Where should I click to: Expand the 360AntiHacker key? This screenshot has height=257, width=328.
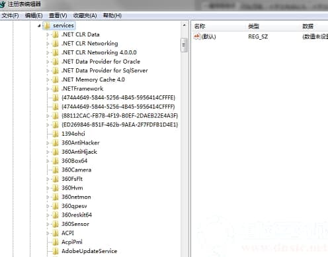(48, 143)
